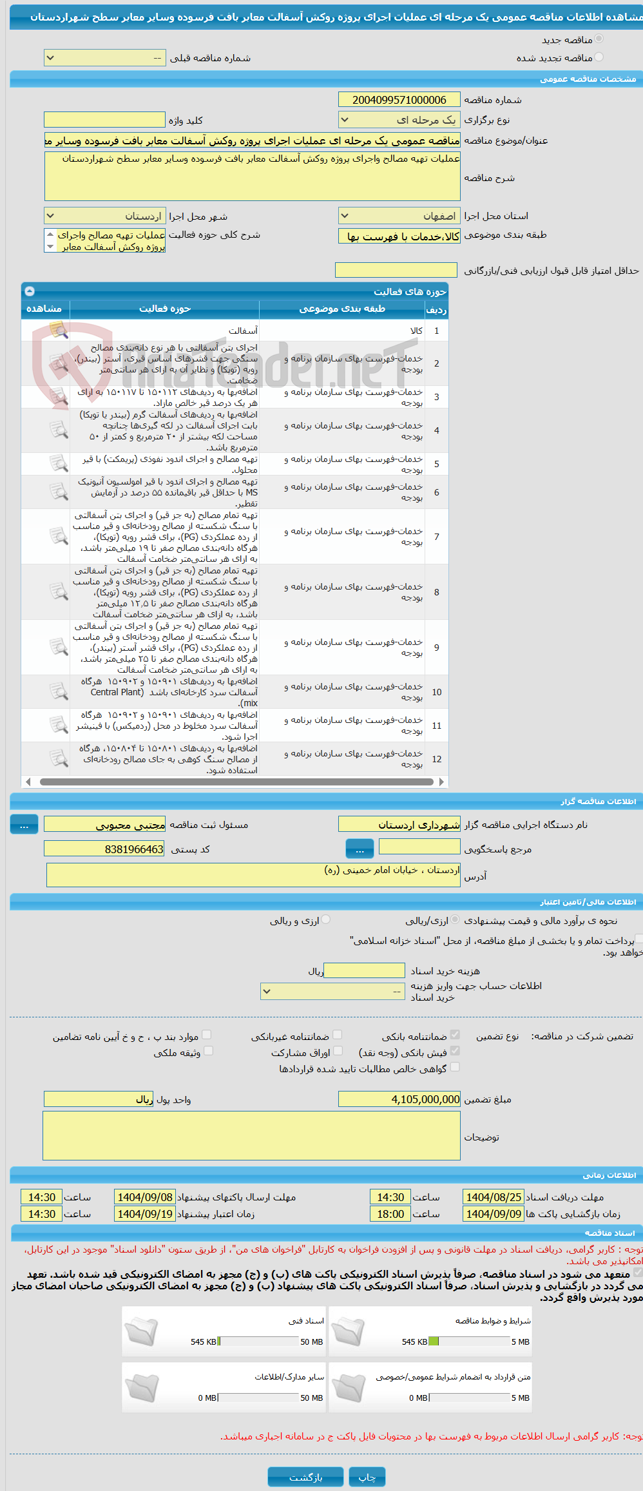Click the مبلغ تضمین field
Image resolution: width=643 pixels, height=1491 pixels.
399,1099
